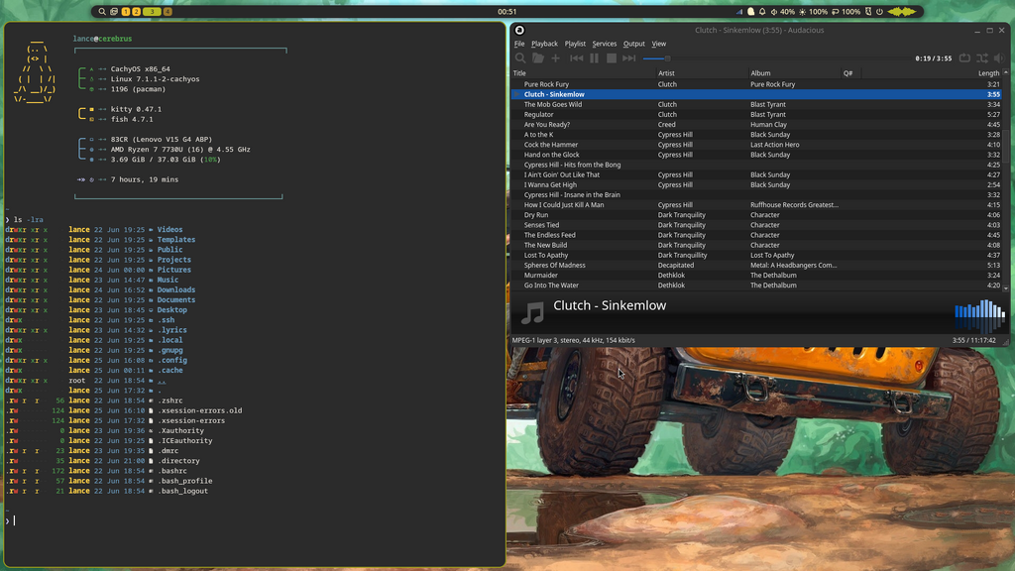Viewport: 1015px width, 571px height.
Task: Click the Add Files plus icon
Action: 555,58
